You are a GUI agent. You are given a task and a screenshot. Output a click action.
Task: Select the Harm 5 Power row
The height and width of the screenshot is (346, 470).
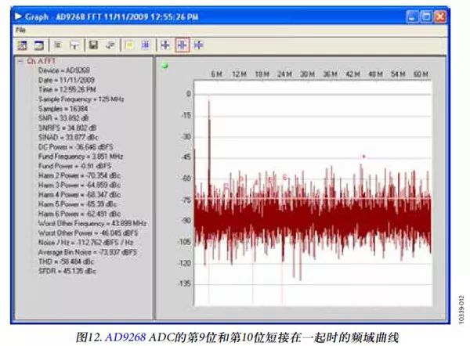coord(78,204)
